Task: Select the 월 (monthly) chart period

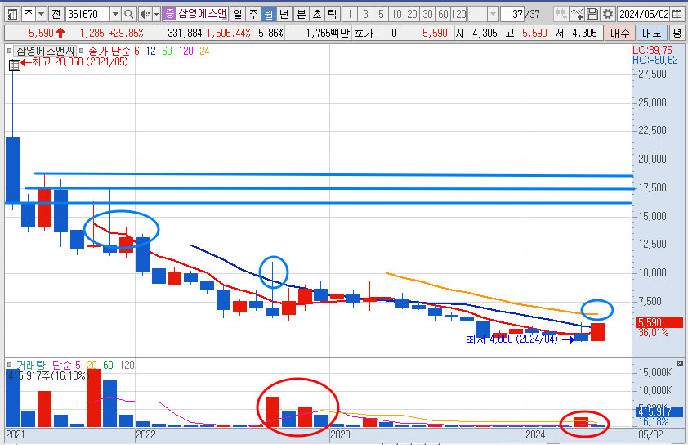Action: (x=269, y=15)
